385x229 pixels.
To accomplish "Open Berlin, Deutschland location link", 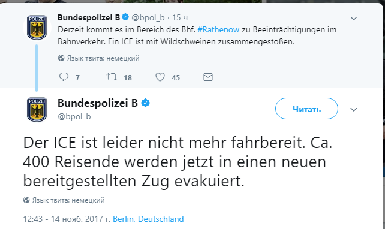I will tap(148, 219).
